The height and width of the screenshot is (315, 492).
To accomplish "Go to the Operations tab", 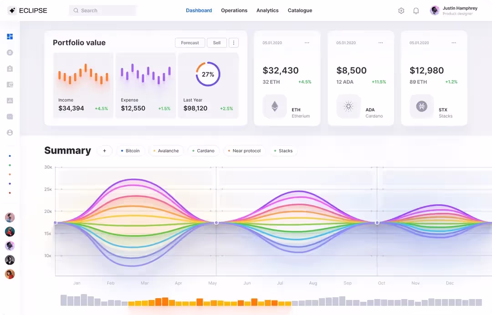I will (234, 10).
